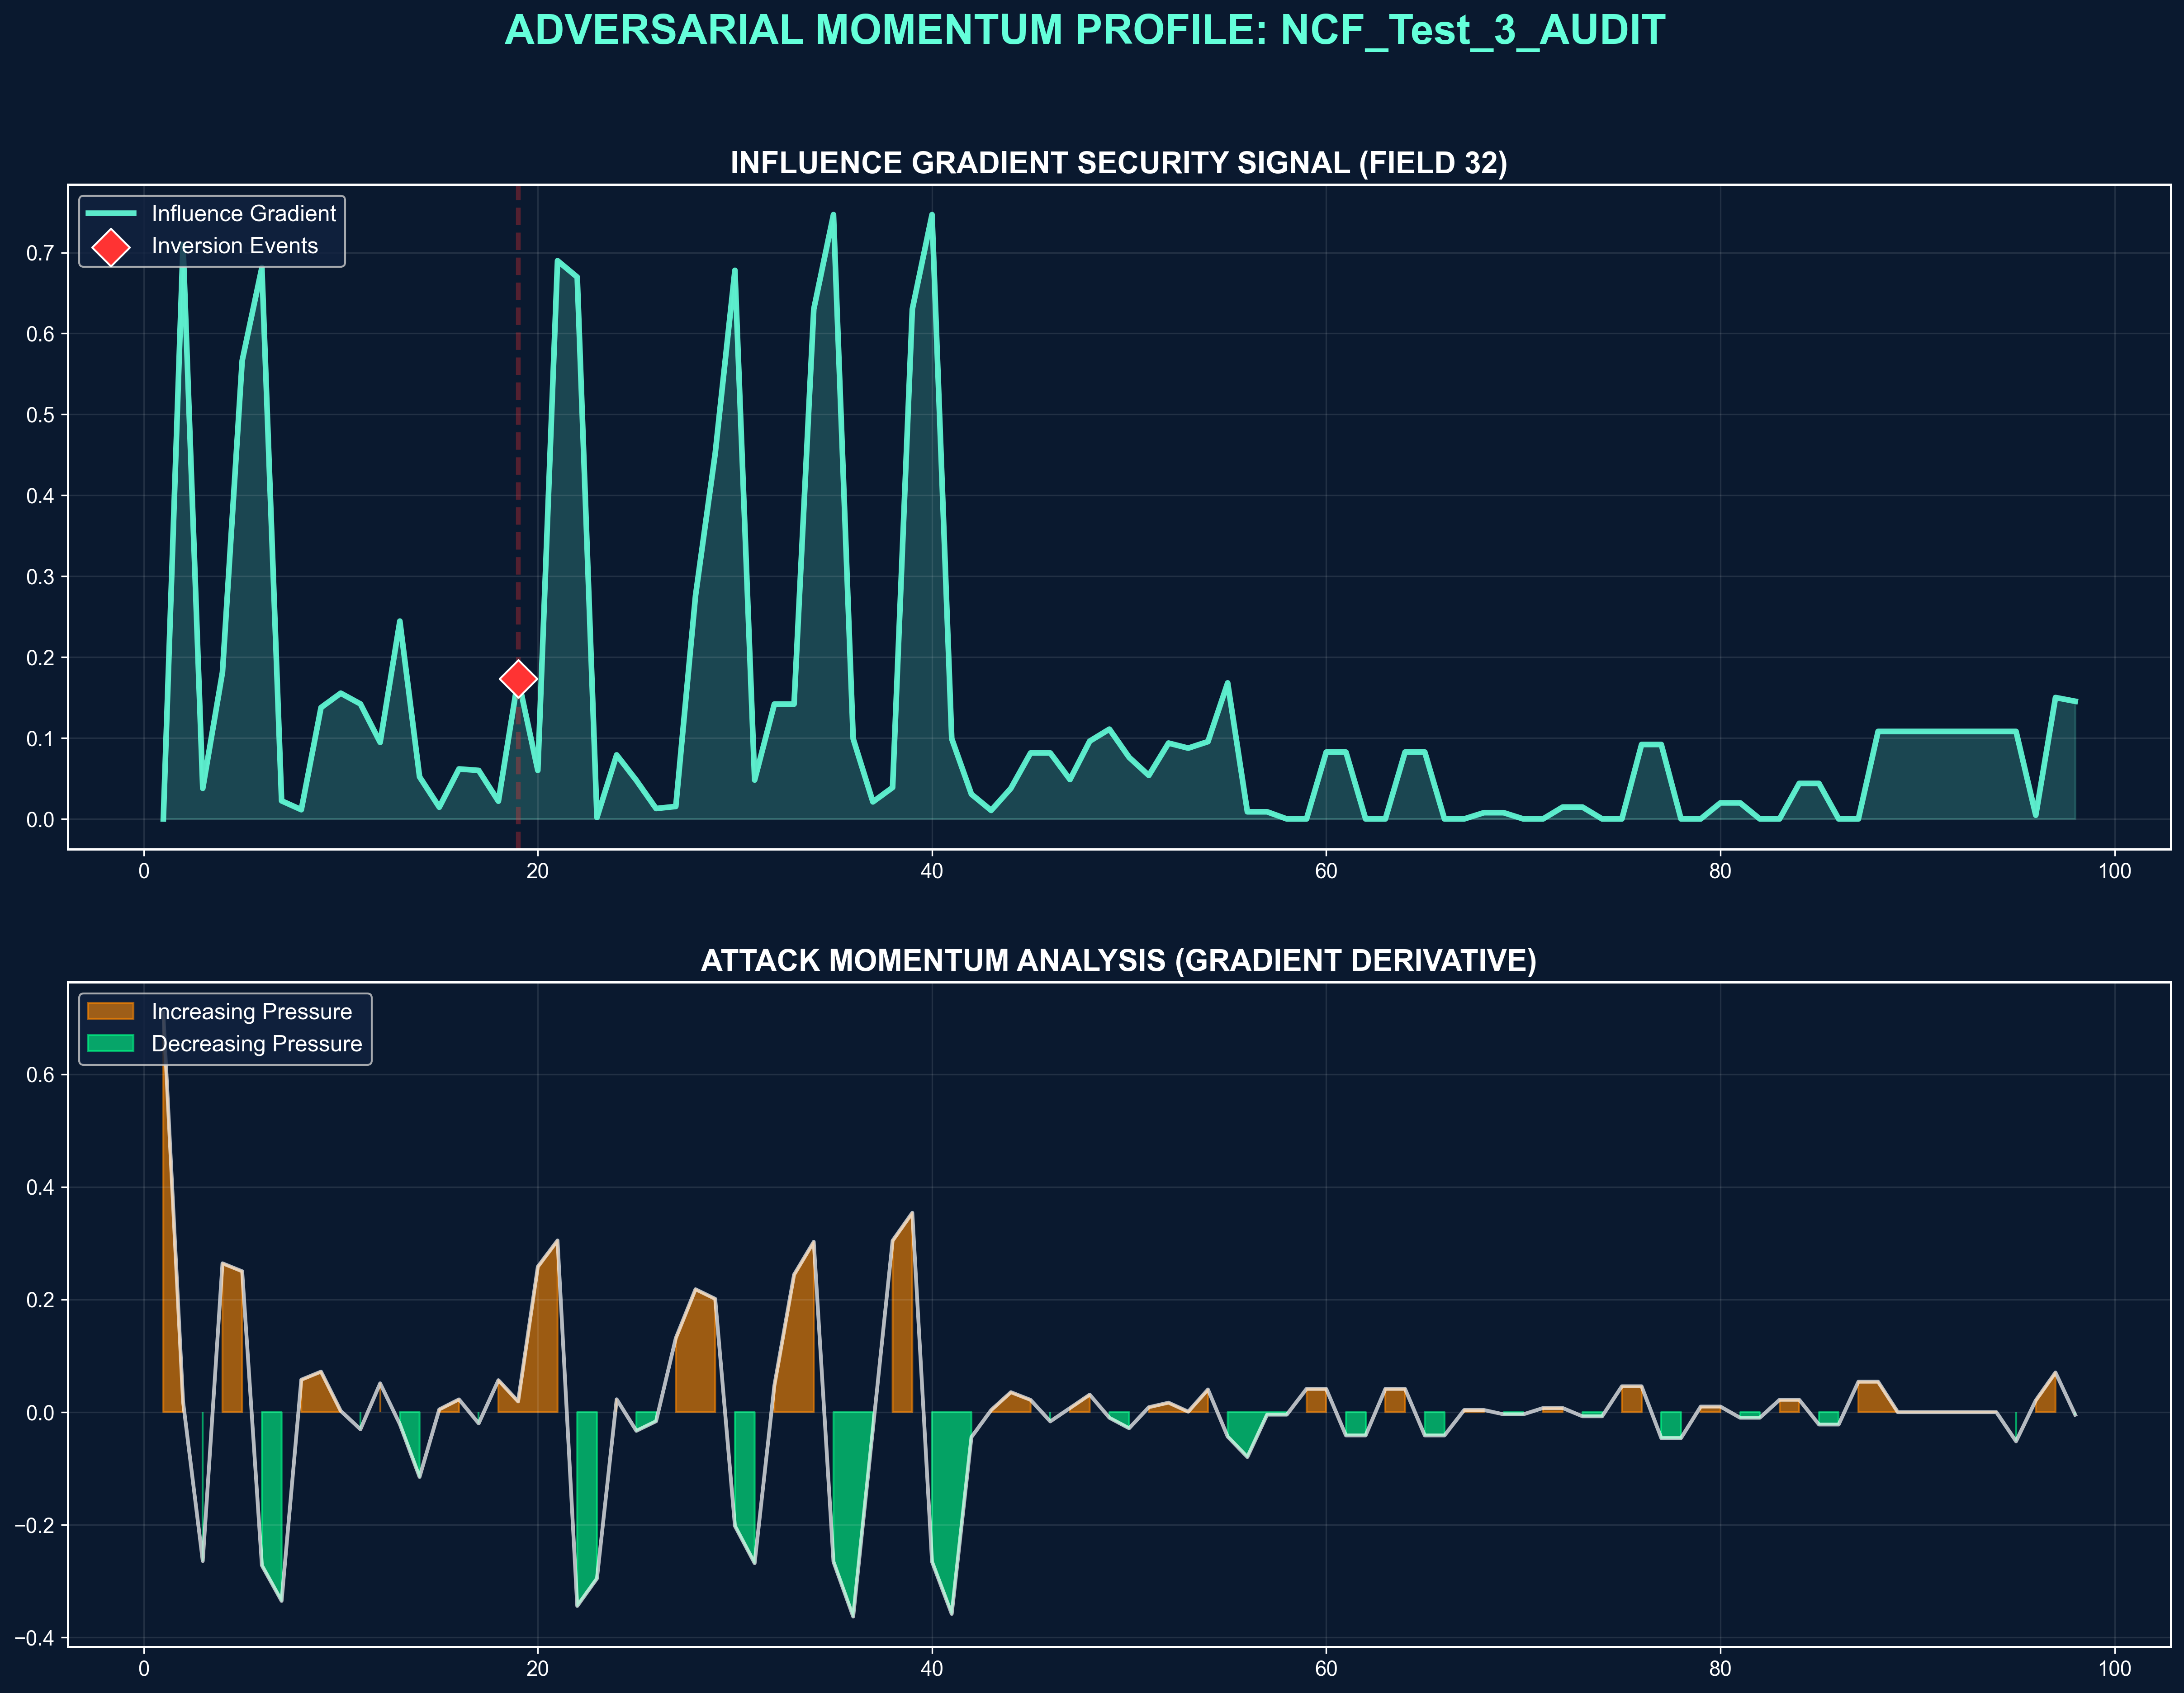
Task: Click the orange Increasing Pressure legend swatch
Action: click(111, 1011)
